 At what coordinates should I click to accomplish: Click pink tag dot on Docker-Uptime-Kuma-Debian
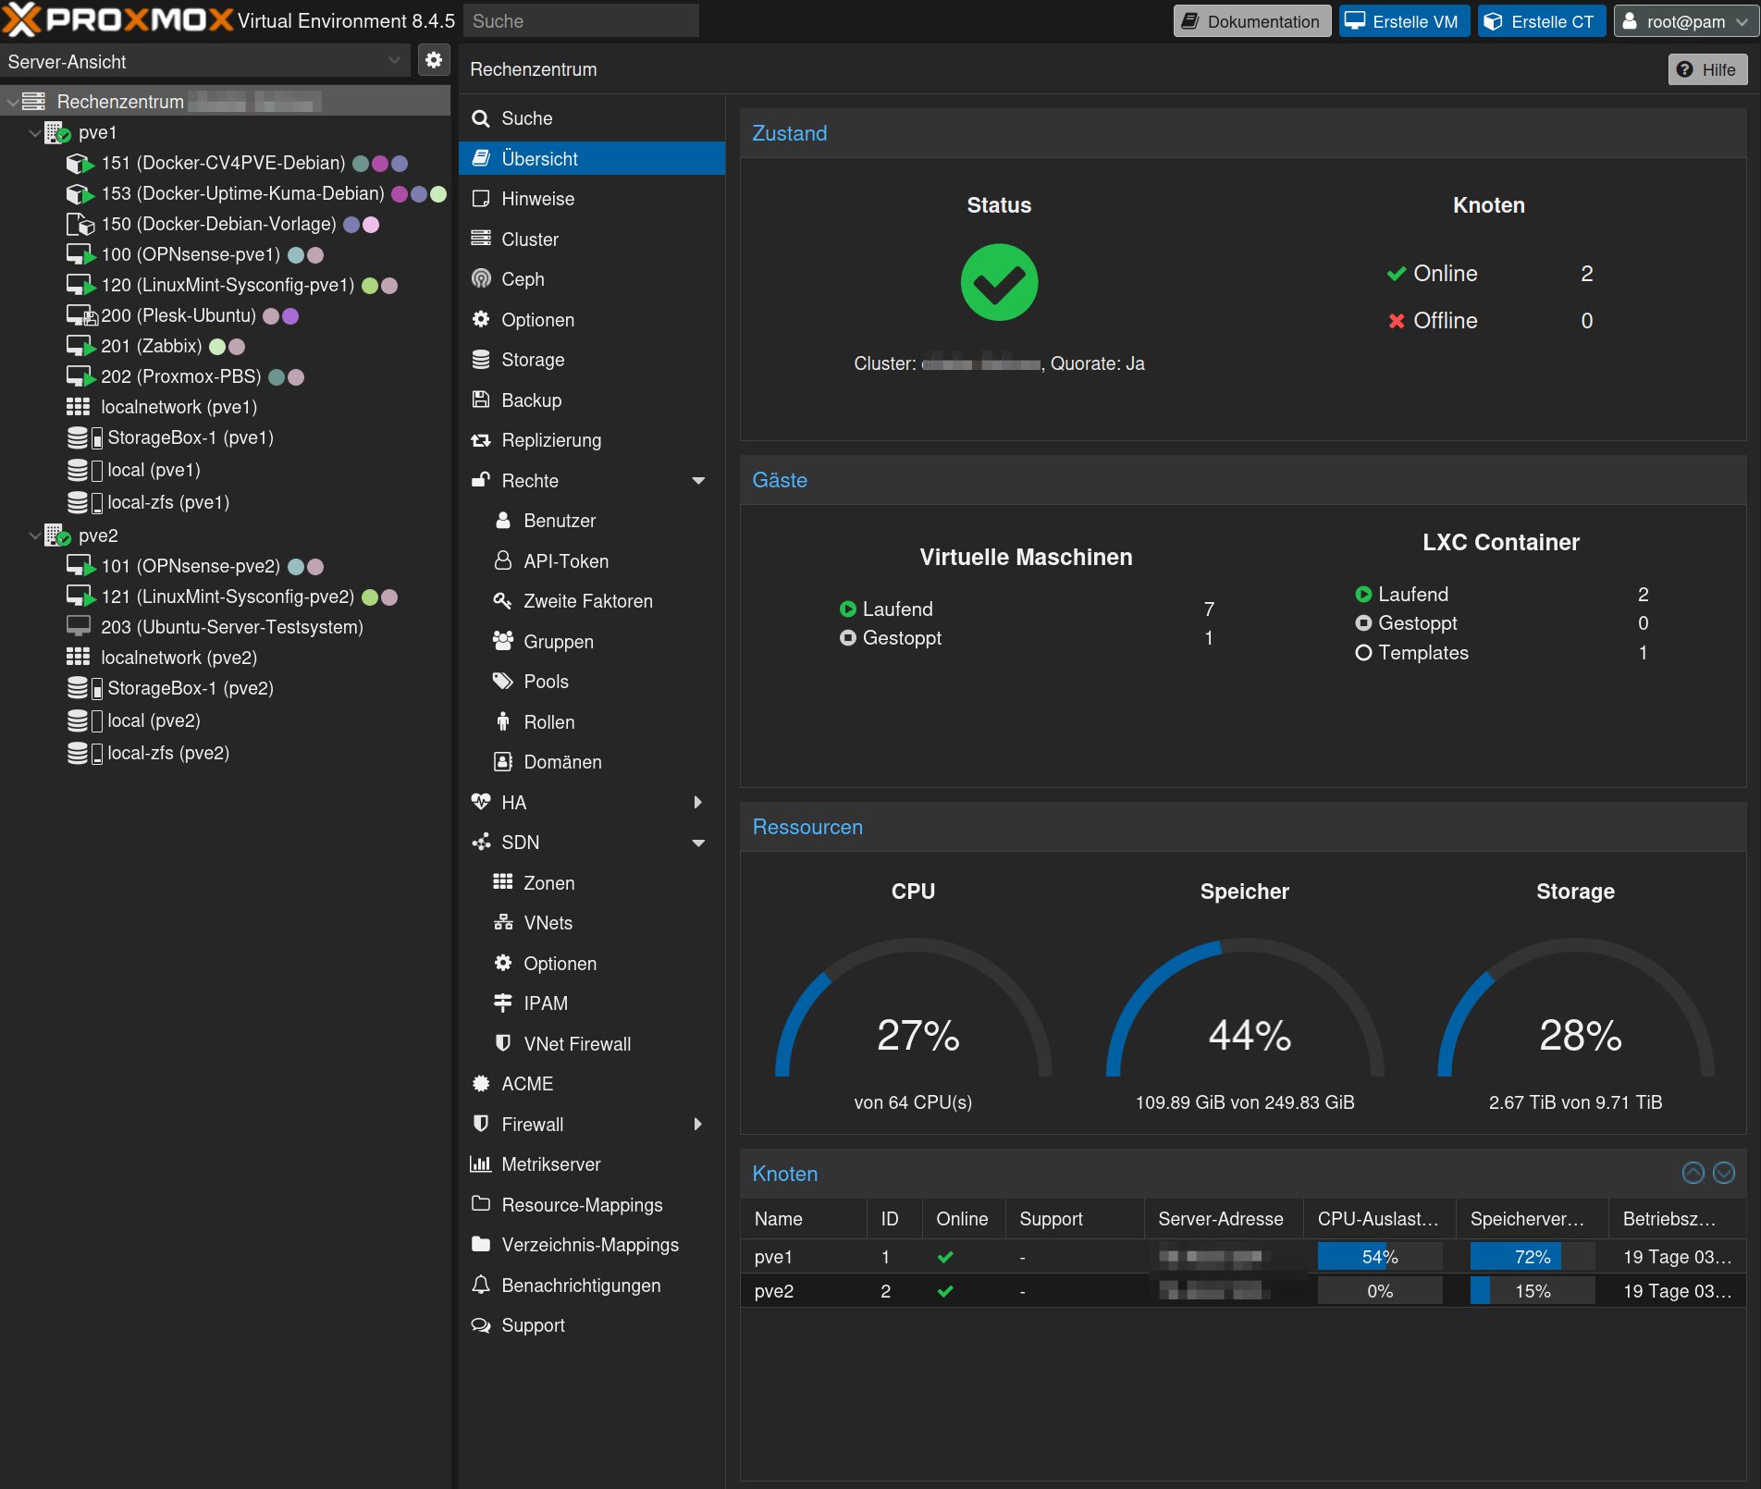coord(400,194)
